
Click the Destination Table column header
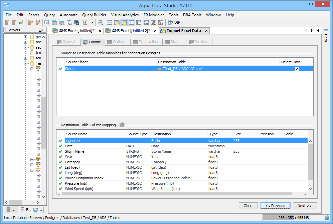(218, 62)
